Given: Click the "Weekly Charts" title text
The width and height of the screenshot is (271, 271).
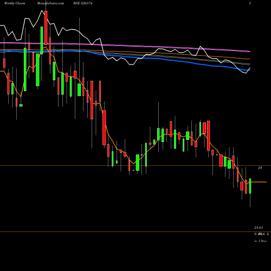Looking at the screenshot, I should 15,3.
